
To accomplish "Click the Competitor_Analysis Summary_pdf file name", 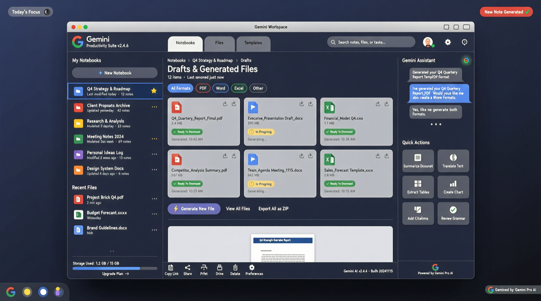I will point(199,171).
